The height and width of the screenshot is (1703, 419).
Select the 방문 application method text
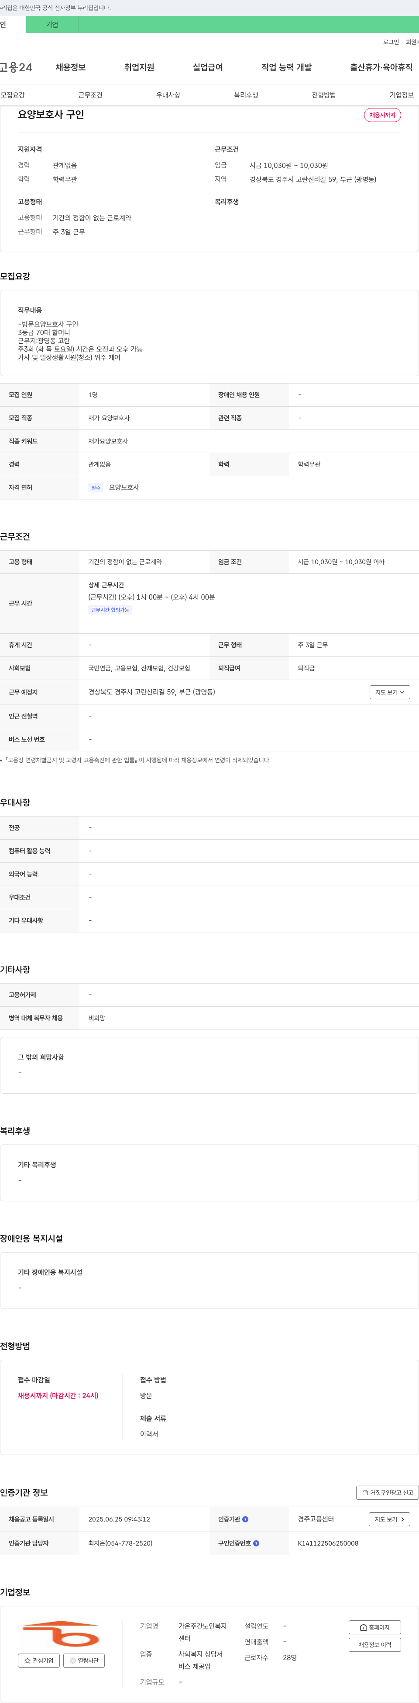pyautogui.click(x=146, y=1396)
